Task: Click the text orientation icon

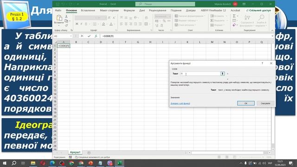Action: point(136,18)
